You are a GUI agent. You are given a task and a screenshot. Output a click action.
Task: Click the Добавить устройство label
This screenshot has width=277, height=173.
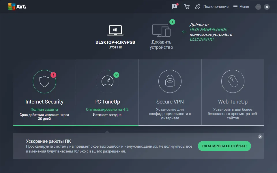161,45
